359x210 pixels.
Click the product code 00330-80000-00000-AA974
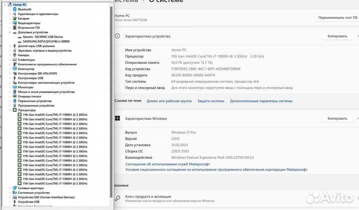point(193,75)
